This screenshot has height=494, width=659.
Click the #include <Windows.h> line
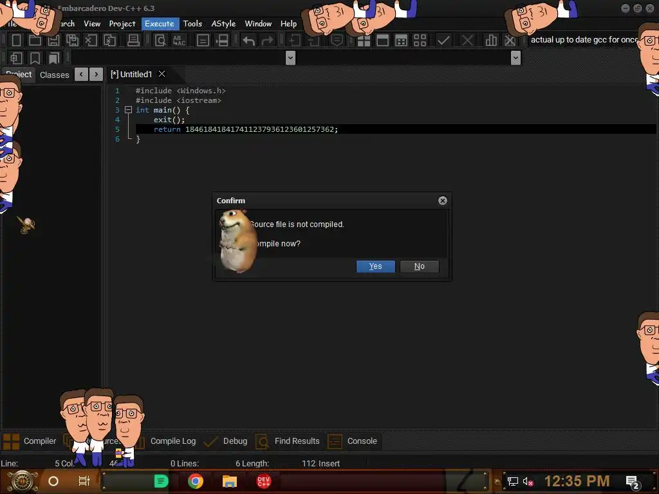[x=180, y=91]
